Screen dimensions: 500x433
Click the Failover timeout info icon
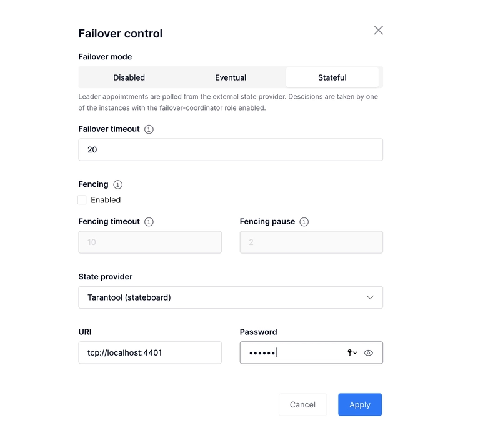click(x=149, y=129)
